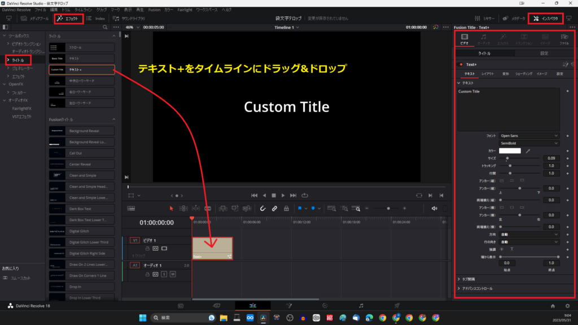The height and width of the screenshot is (325, 578).
Task: Click the Index button
Action: (x=95, y=19)
